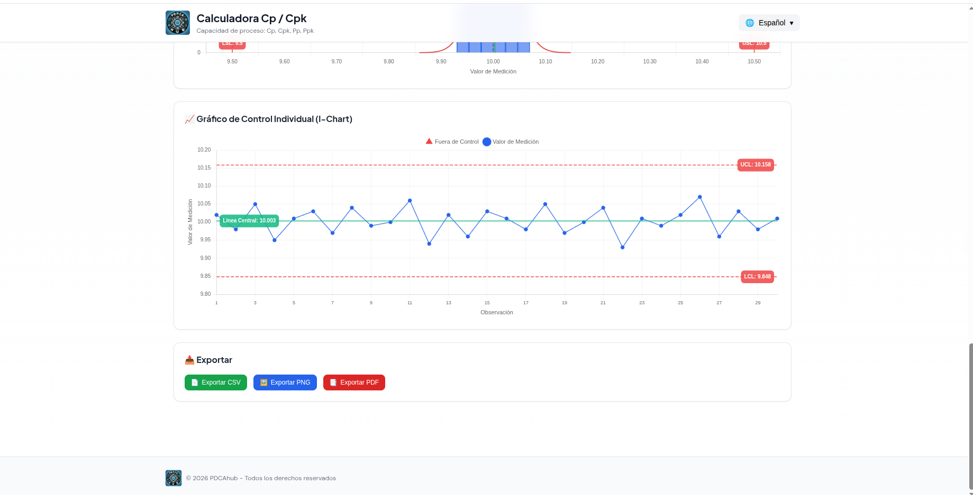
Task: Click the Calculadora Cp / Cpk title
Action: coord(251,18)
